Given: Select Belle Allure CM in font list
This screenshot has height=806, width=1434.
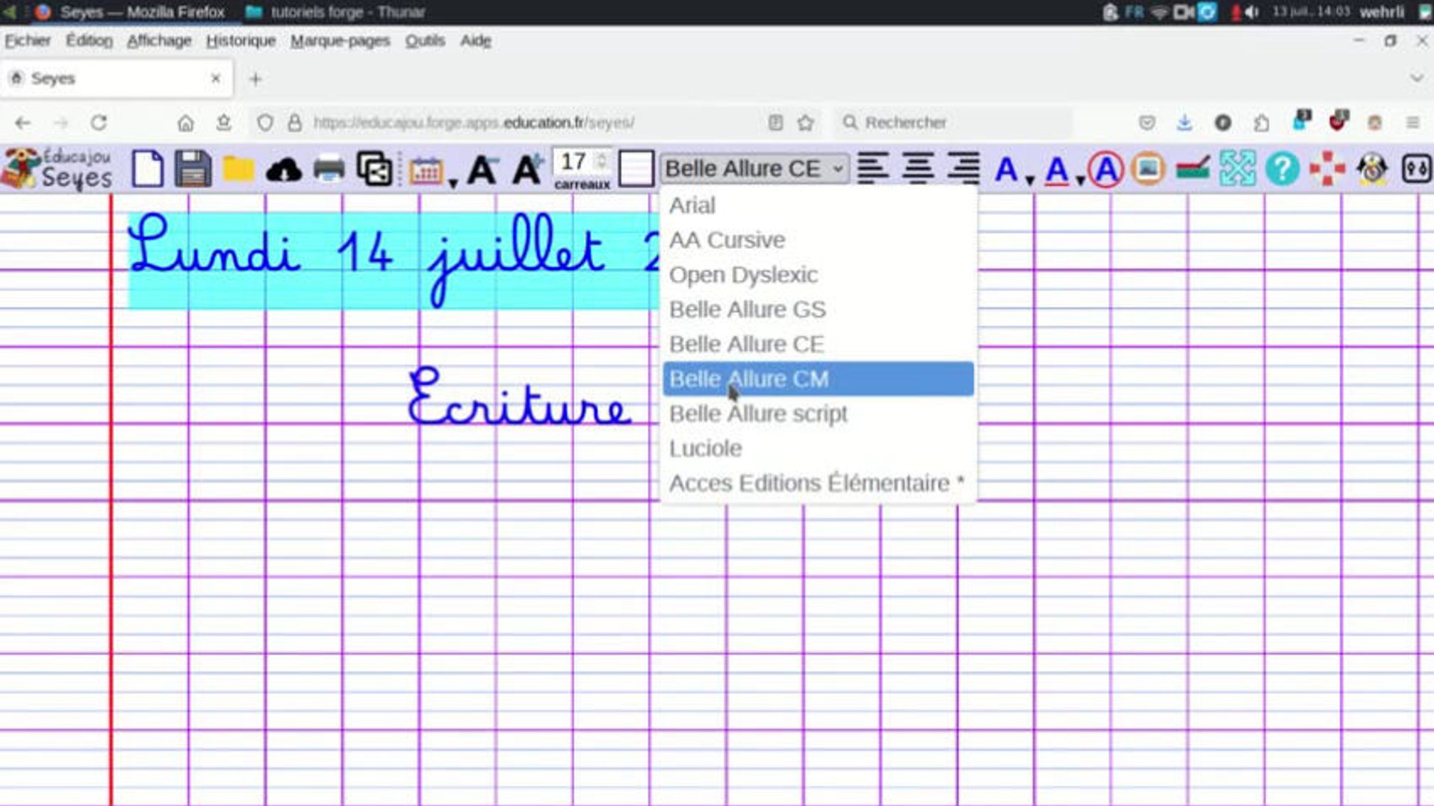Looking at the screenshot, I should pyautogui.click(x=819, y=379).
